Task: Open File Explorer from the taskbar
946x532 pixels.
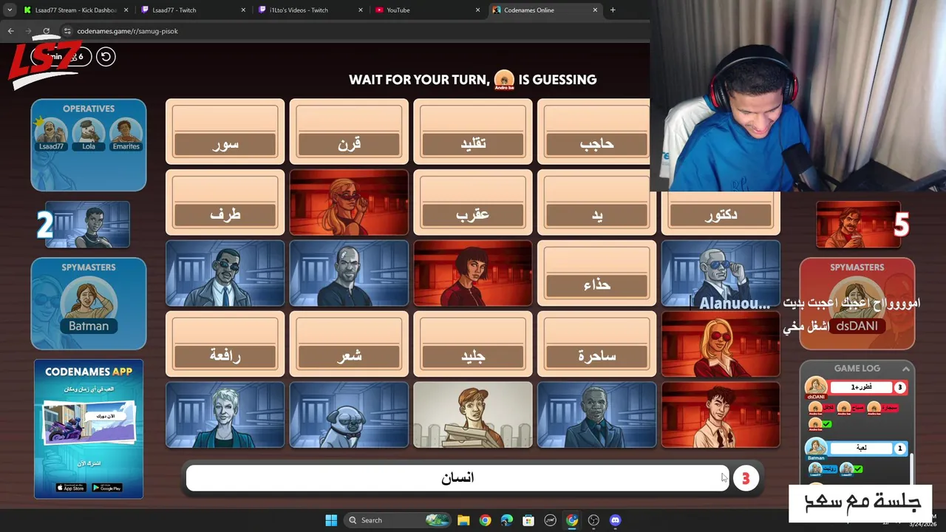Action: click(463, 520)
